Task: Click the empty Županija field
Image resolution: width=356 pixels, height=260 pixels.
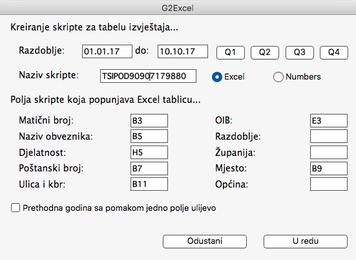Action: pyautogui.click(x=329, y=152)
